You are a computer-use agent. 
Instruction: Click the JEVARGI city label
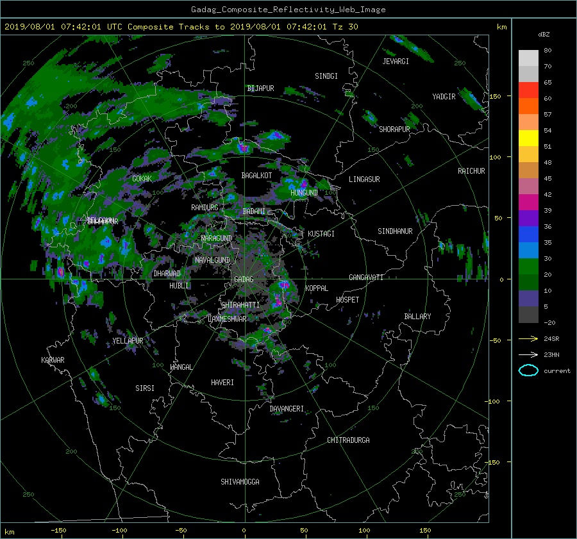396,62
